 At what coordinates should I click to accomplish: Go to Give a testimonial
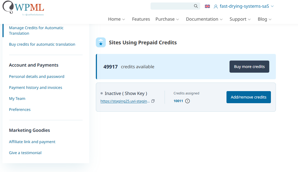pos(25,153)
